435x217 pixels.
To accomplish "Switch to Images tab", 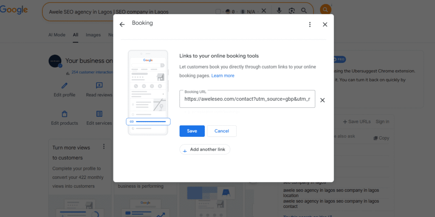I will 93,35.
